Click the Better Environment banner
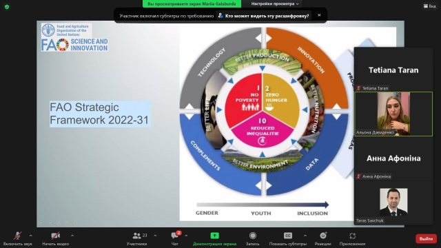The height and width of the screenshot is (248, 441). pos(261,163)
